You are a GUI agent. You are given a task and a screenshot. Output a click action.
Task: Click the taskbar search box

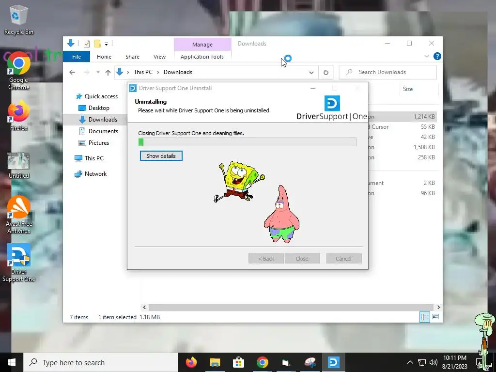tap(101, 362)
